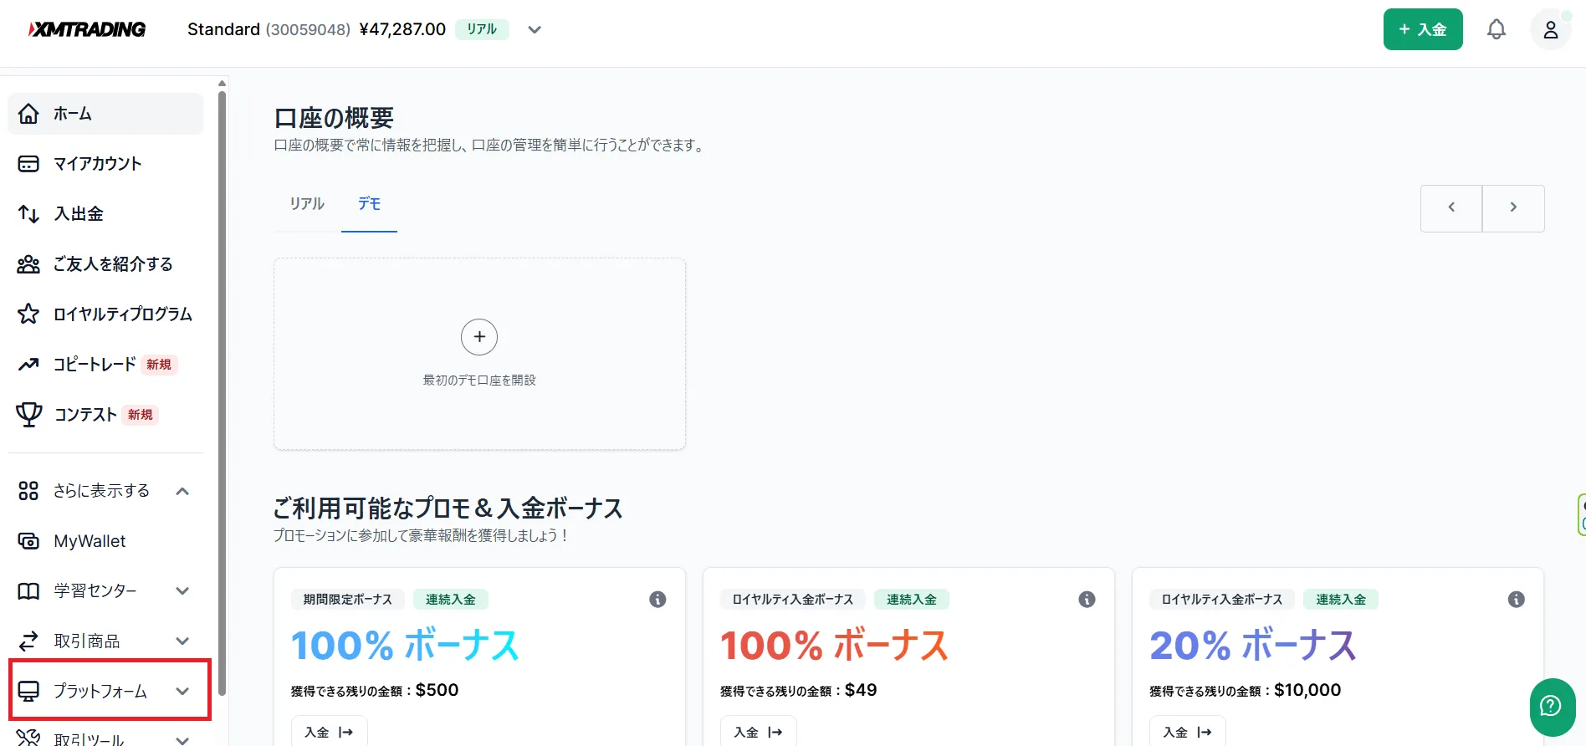This screenshot has height=746, width=1586.
Task: Select the デモ tab
Action: click(x=369, y=204)
